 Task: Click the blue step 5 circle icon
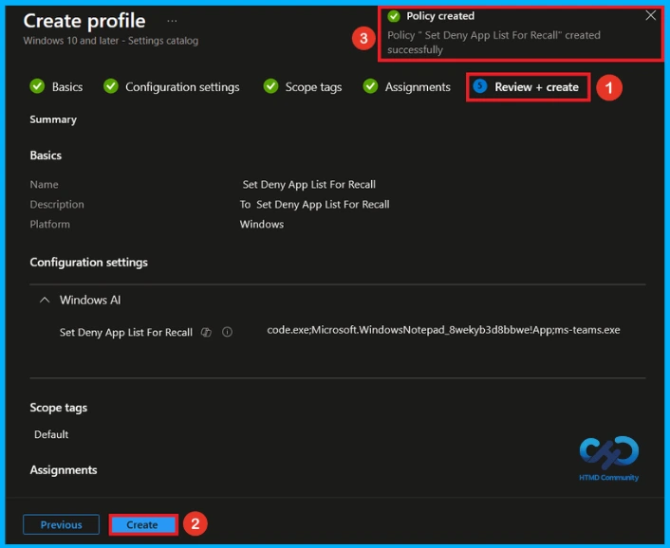click(480, 86)
